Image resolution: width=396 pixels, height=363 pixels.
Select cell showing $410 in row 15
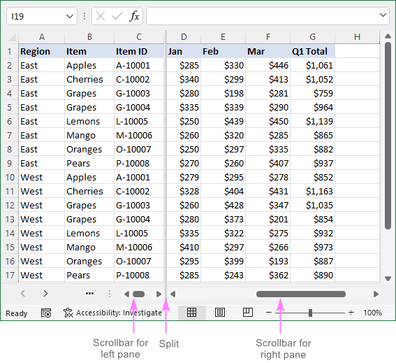pyautogui.click(x=184, y=247)
